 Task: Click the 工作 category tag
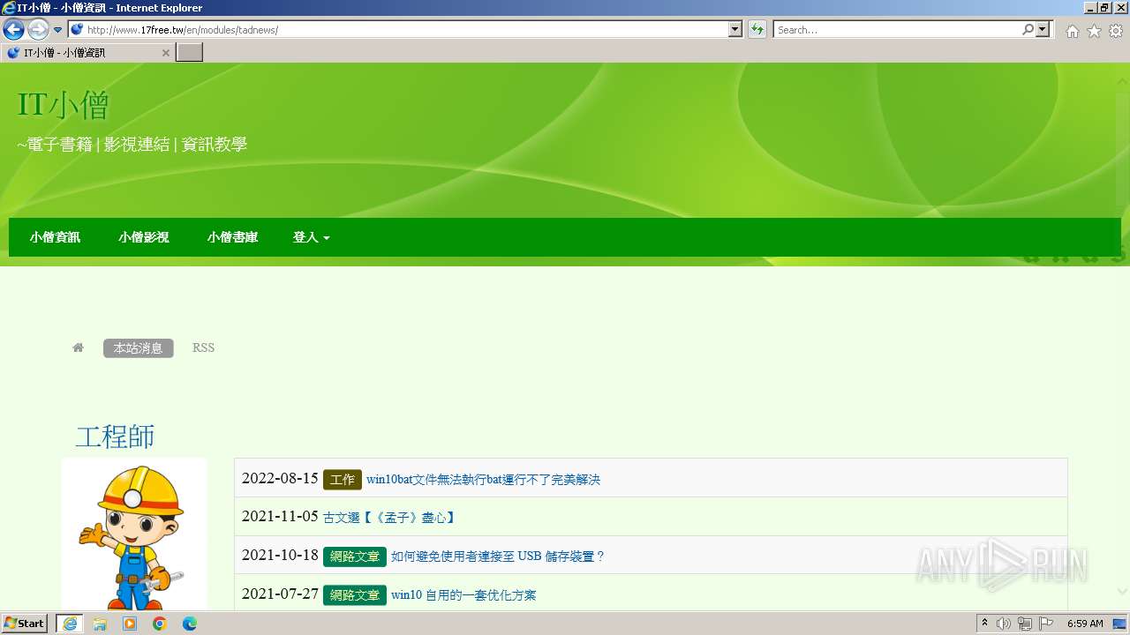tap(343, 480)
